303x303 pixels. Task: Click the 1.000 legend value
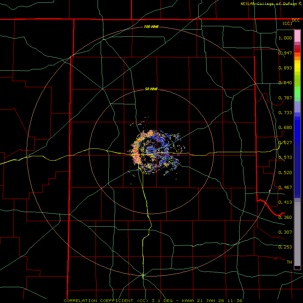[x=285, y=38]
